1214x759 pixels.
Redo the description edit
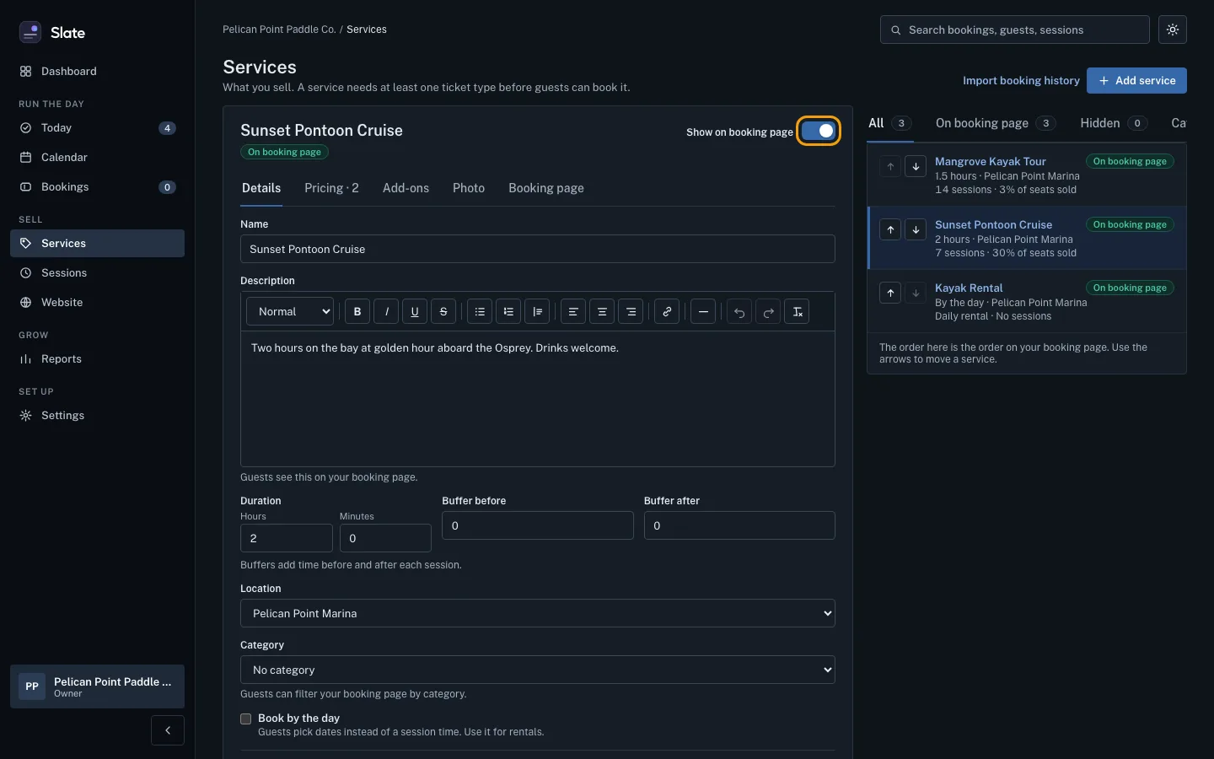[768, 312]
